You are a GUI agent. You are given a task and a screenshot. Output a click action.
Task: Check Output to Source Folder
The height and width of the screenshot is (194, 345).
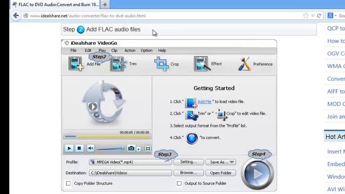(180, 183)
